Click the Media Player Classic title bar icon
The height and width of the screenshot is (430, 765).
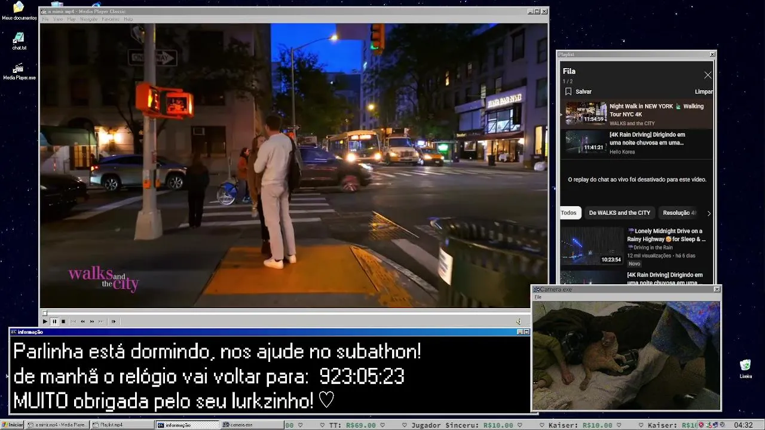tap(43, 11)
